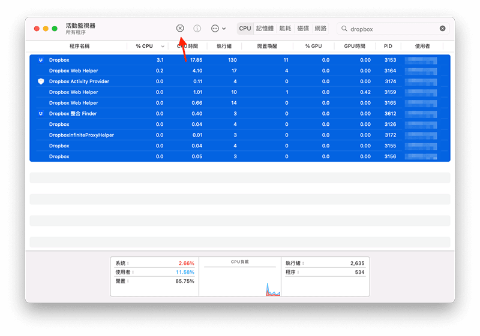Minimize the window with the yellow button

[x=46, y=28]
